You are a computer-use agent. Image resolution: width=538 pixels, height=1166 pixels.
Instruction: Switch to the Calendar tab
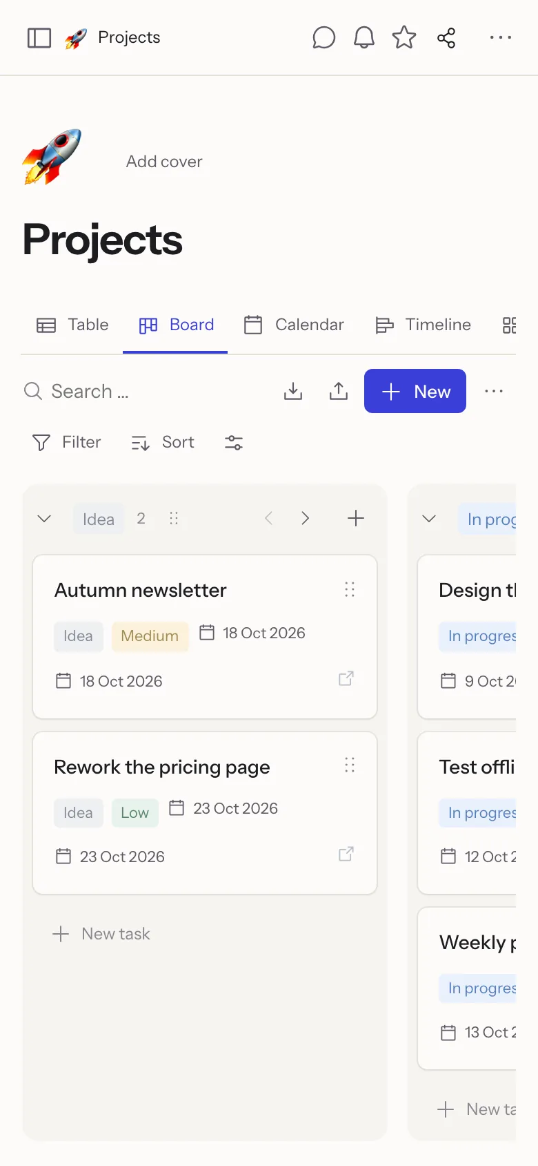[294, 325]
